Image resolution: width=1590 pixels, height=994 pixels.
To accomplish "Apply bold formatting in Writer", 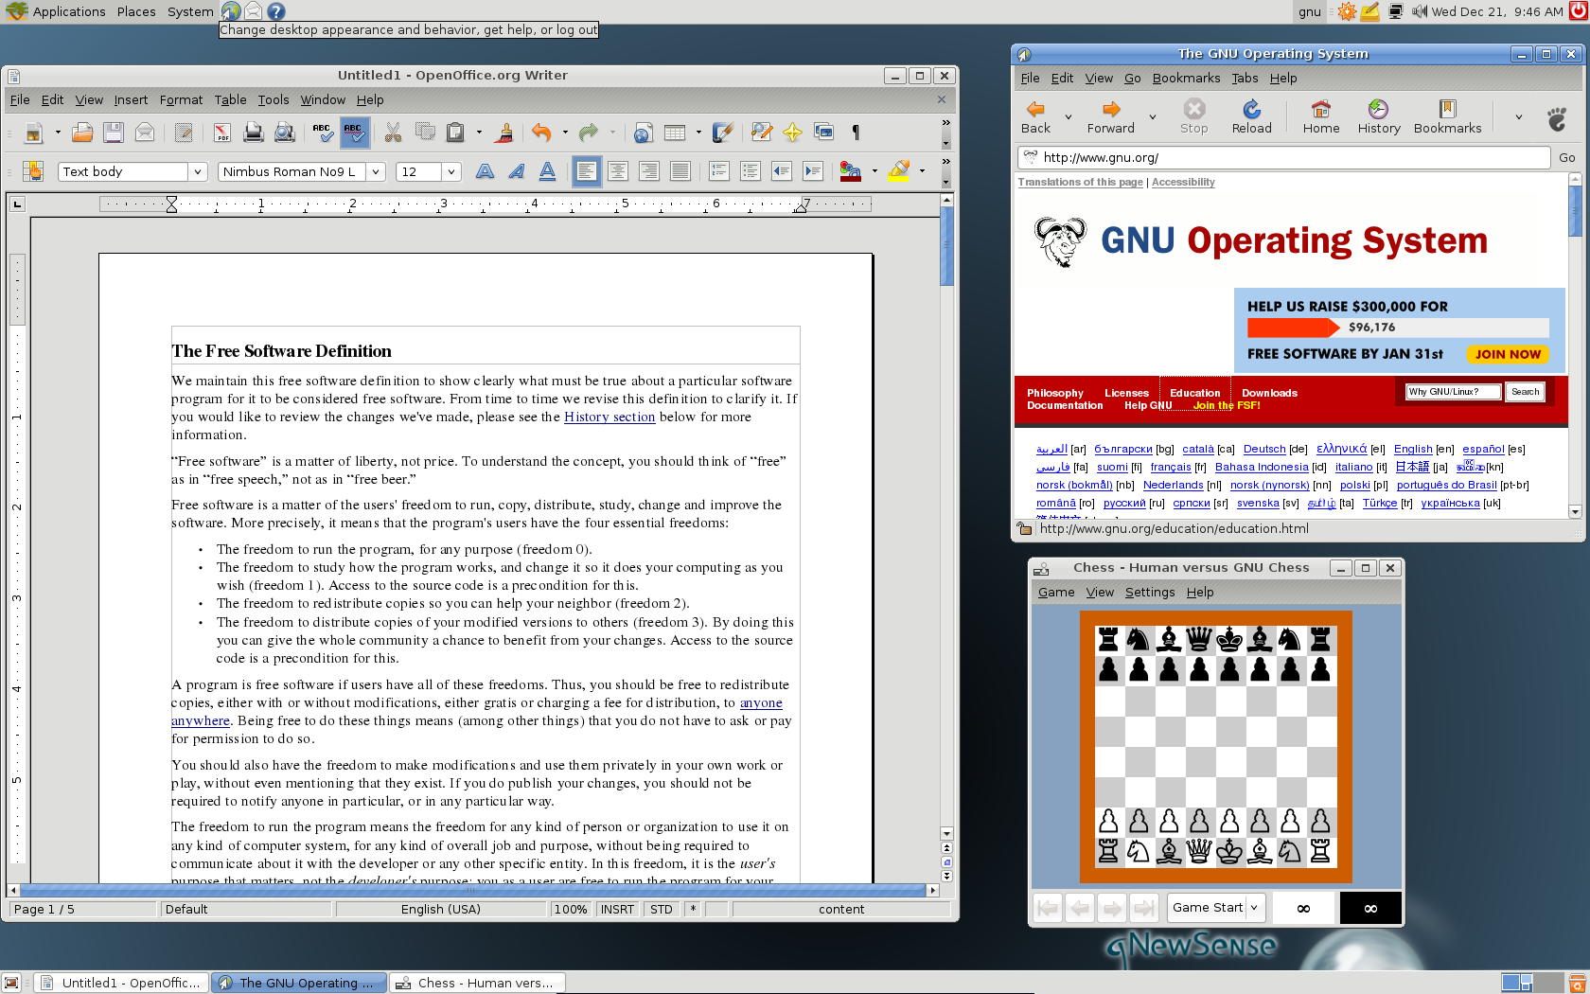I will point(485,171).
